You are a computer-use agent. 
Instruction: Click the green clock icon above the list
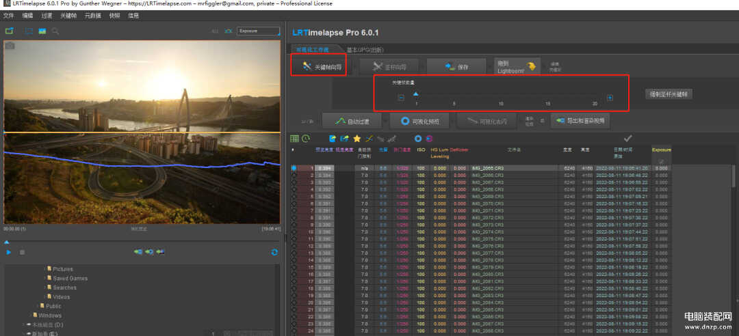click(306, 139)
